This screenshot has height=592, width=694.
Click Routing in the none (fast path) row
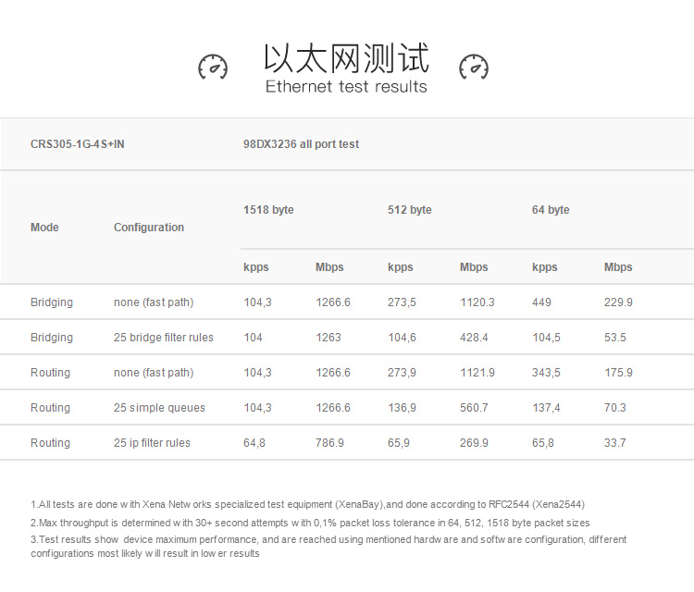click(x=51, y=373)
